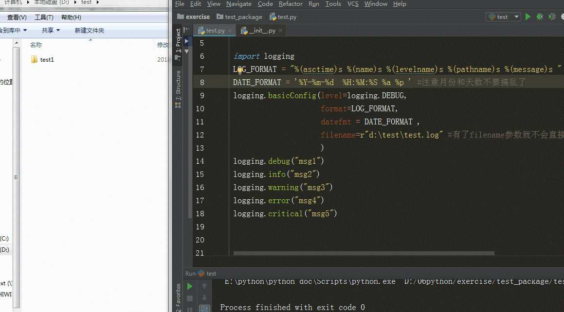Open the VCS menu
Viewport: 564px width, 312px height.
click(353, 4)
